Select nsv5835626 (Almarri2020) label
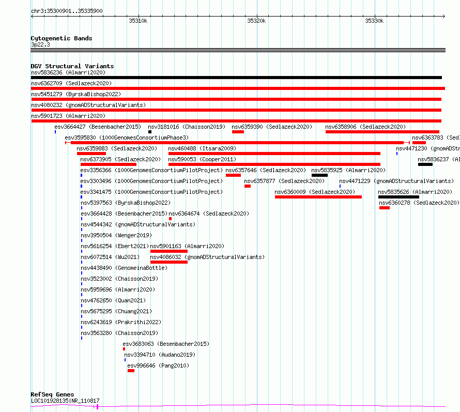The image size is (460, 412). [x=415, y=192]
